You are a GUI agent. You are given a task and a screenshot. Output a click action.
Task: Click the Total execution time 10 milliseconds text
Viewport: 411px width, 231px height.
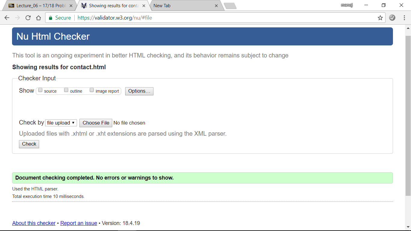click(x=48, y=196)
